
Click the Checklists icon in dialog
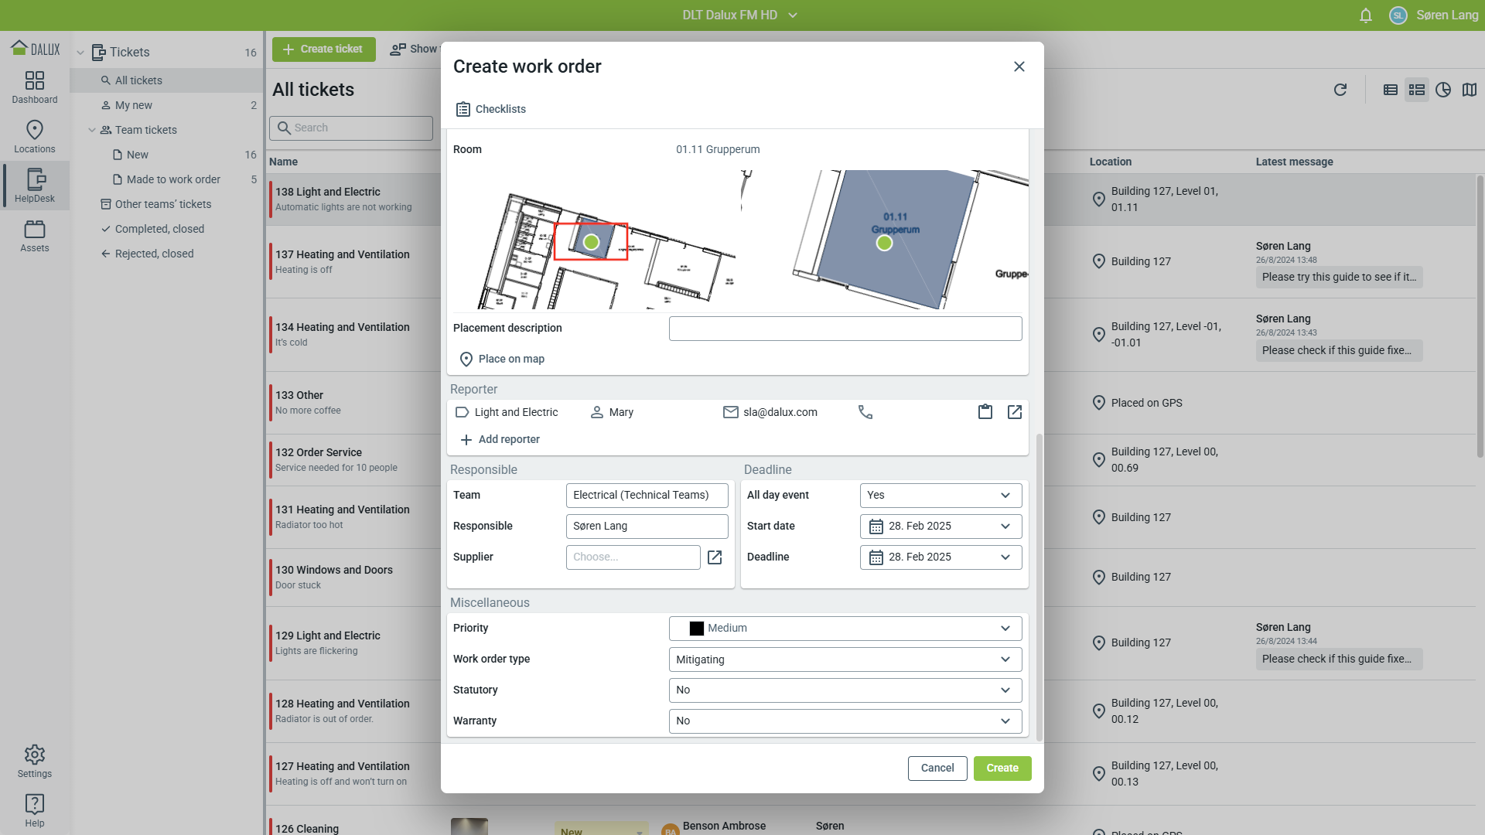(x=463, y=109)
